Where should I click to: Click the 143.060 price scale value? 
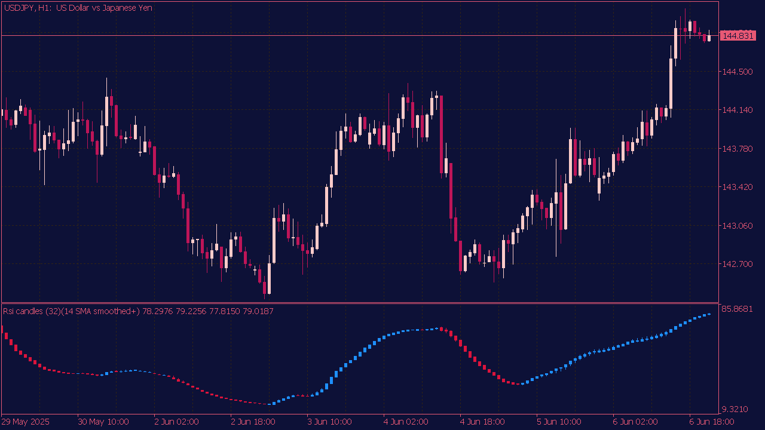(738, 226)
